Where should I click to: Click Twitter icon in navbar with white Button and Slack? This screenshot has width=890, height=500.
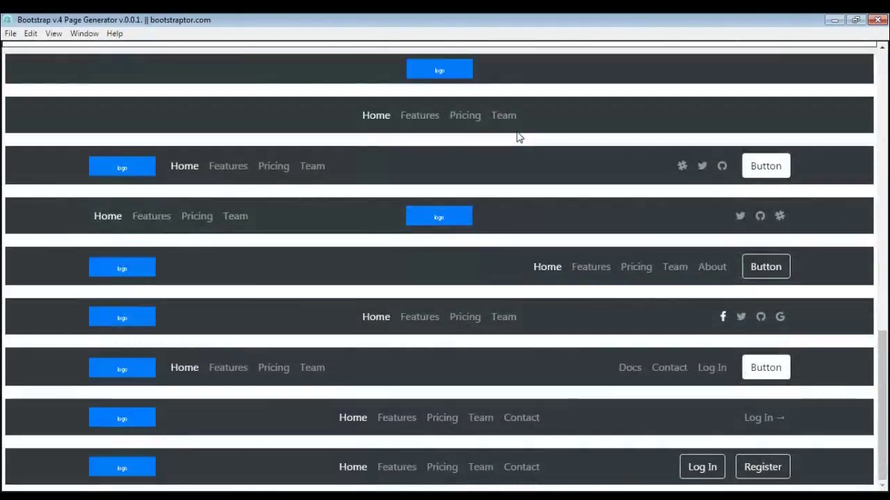pos(702,166)
